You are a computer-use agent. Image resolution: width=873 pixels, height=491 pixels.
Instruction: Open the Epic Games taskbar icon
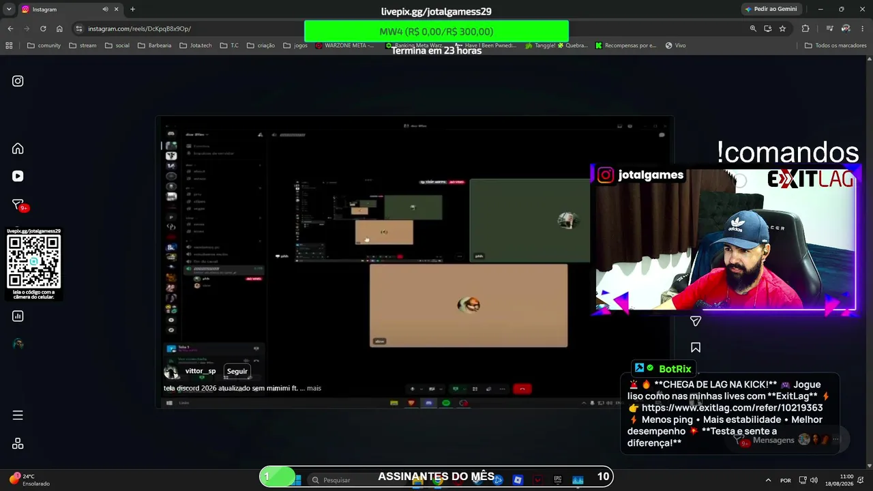558,480
